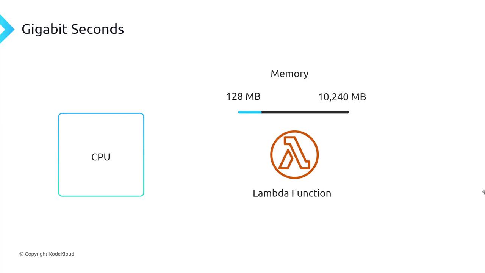The image size is (485, 273).
Task: Click the "KodeKloud" name in the footer
Action: click(x=61, y=254)
